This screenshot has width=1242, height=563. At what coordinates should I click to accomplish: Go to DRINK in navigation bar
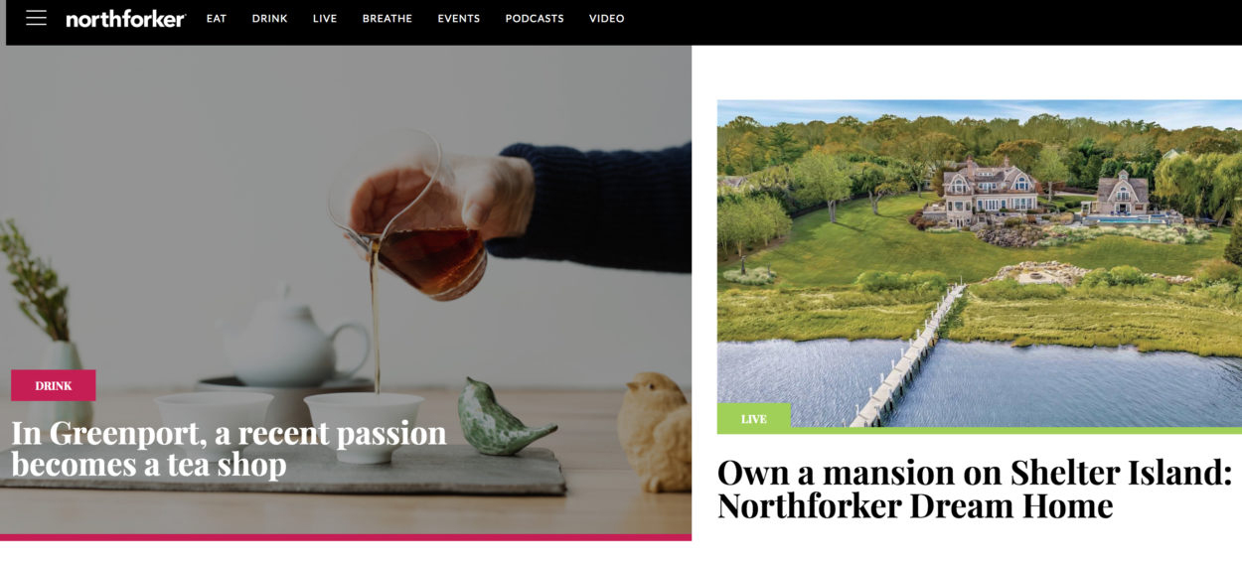click(269, 19)
